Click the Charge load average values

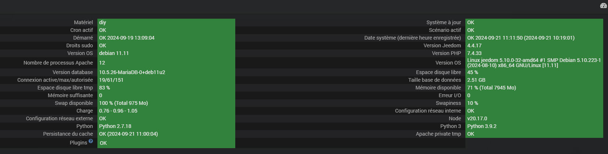118,111
